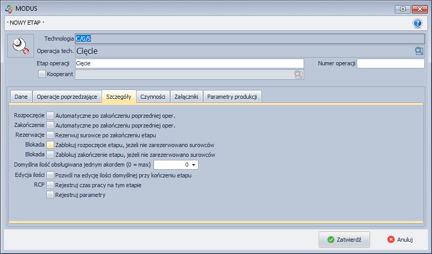
Task: Open the Operacja tech. lookup search icon
Action: [419, 51]
